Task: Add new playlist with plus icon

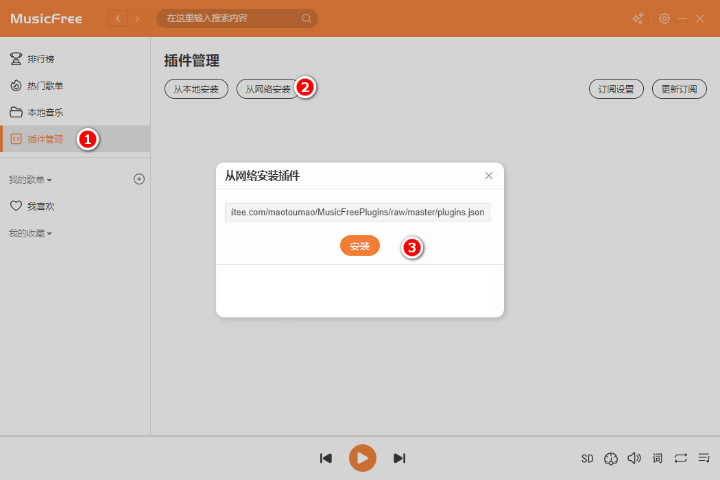Action: (x=139, y=179)
